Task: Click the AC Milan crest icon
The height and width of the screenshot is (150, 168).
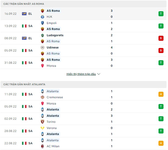Action: [x=42, y=146]
